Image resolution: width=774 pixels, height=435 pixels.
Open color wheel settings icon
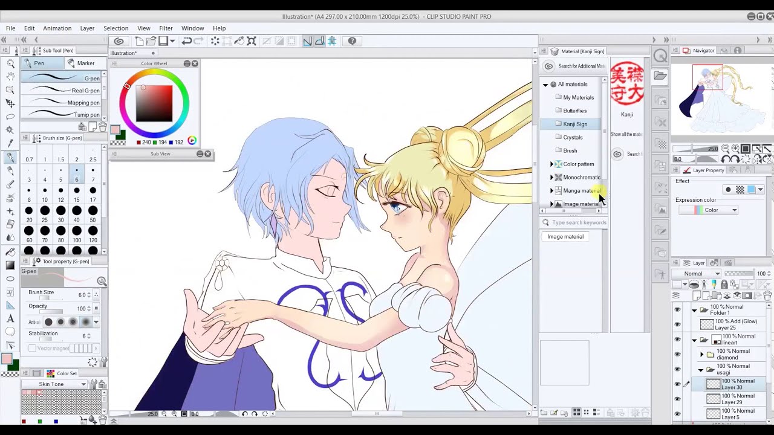192,141
